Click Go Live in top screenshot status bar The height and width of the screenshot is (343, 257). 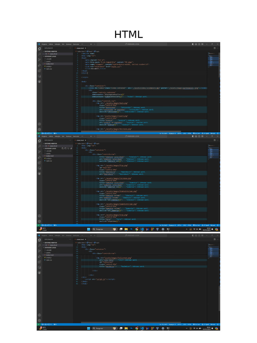(196, 133)
